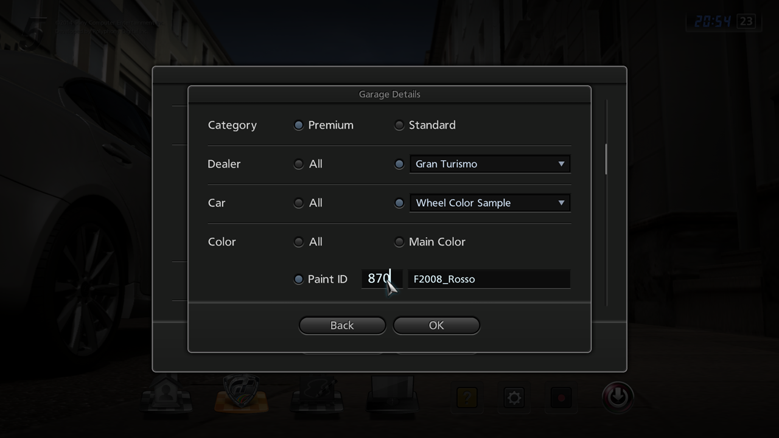Open the dark screen icon in bottom bar
Screen dimensions: 779x438
pyautogui.click(x=392, y=394)
